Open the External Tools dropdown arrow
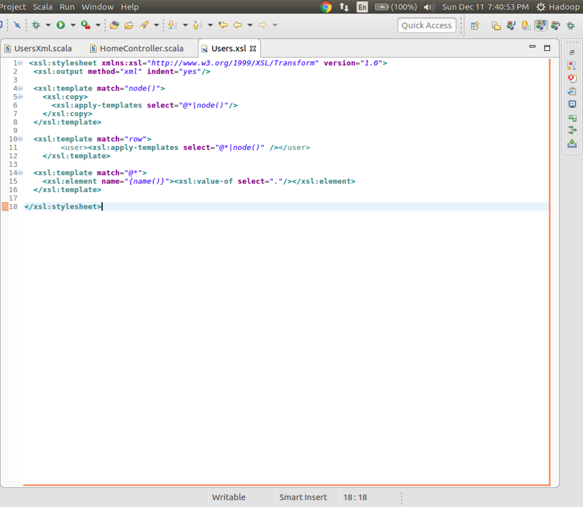583x507 pixels. pyautogui.click(x=98, y=25)
